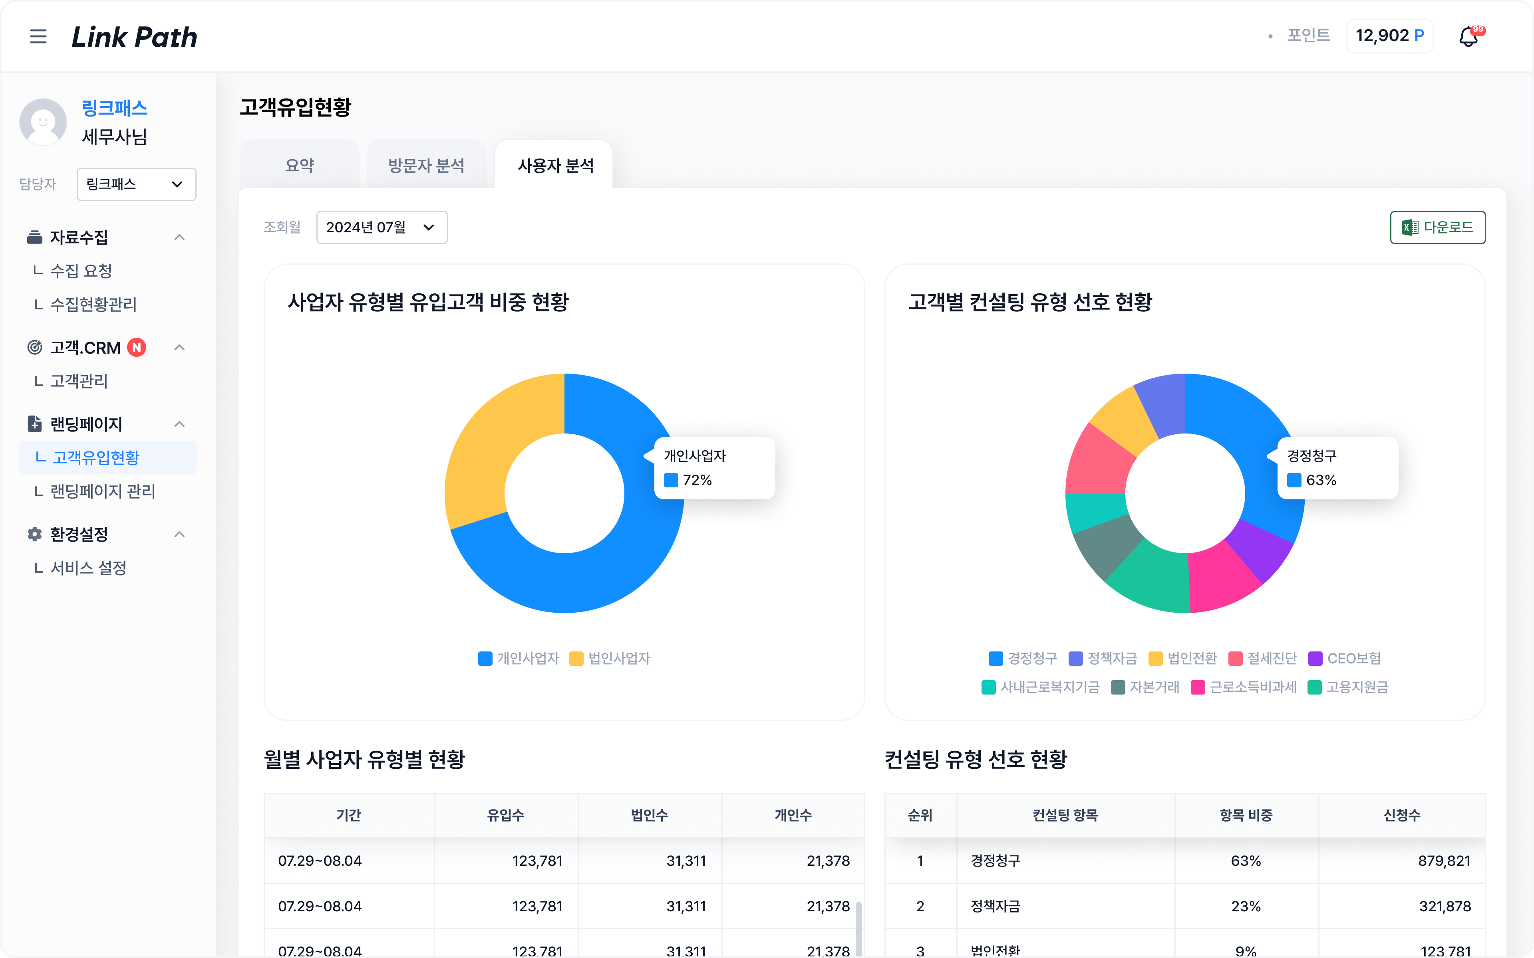
Task: Click the Link Path logo
Action: [134, 37]
